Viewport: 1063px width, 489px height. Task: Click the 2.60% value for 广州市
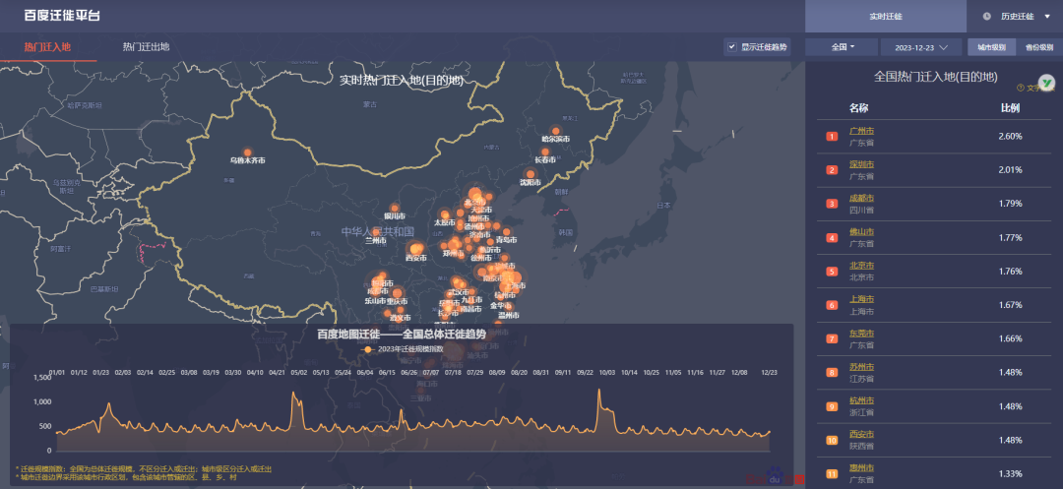pyautogui.click(x=1010, y=136)
